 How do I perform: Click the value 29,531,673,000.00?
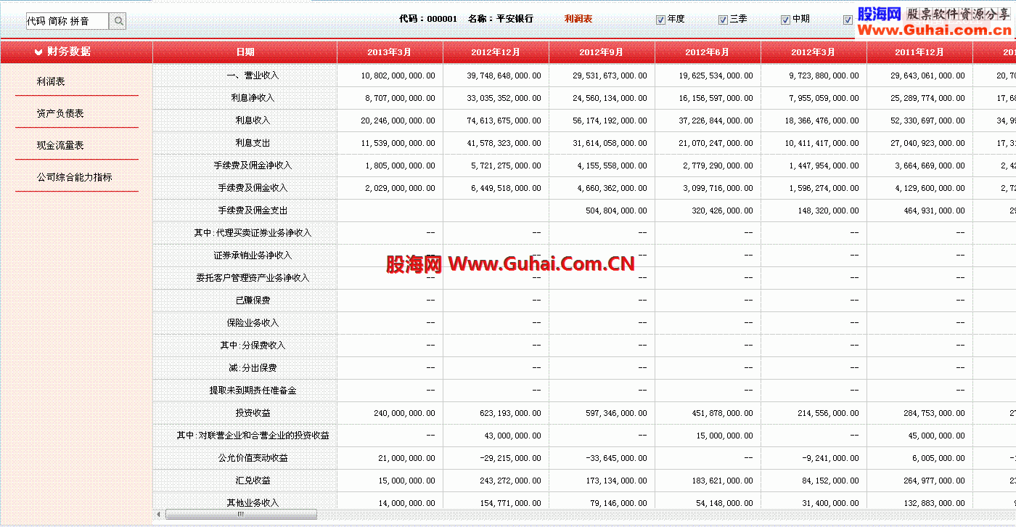pyautogui.click(x=610, y=75)
